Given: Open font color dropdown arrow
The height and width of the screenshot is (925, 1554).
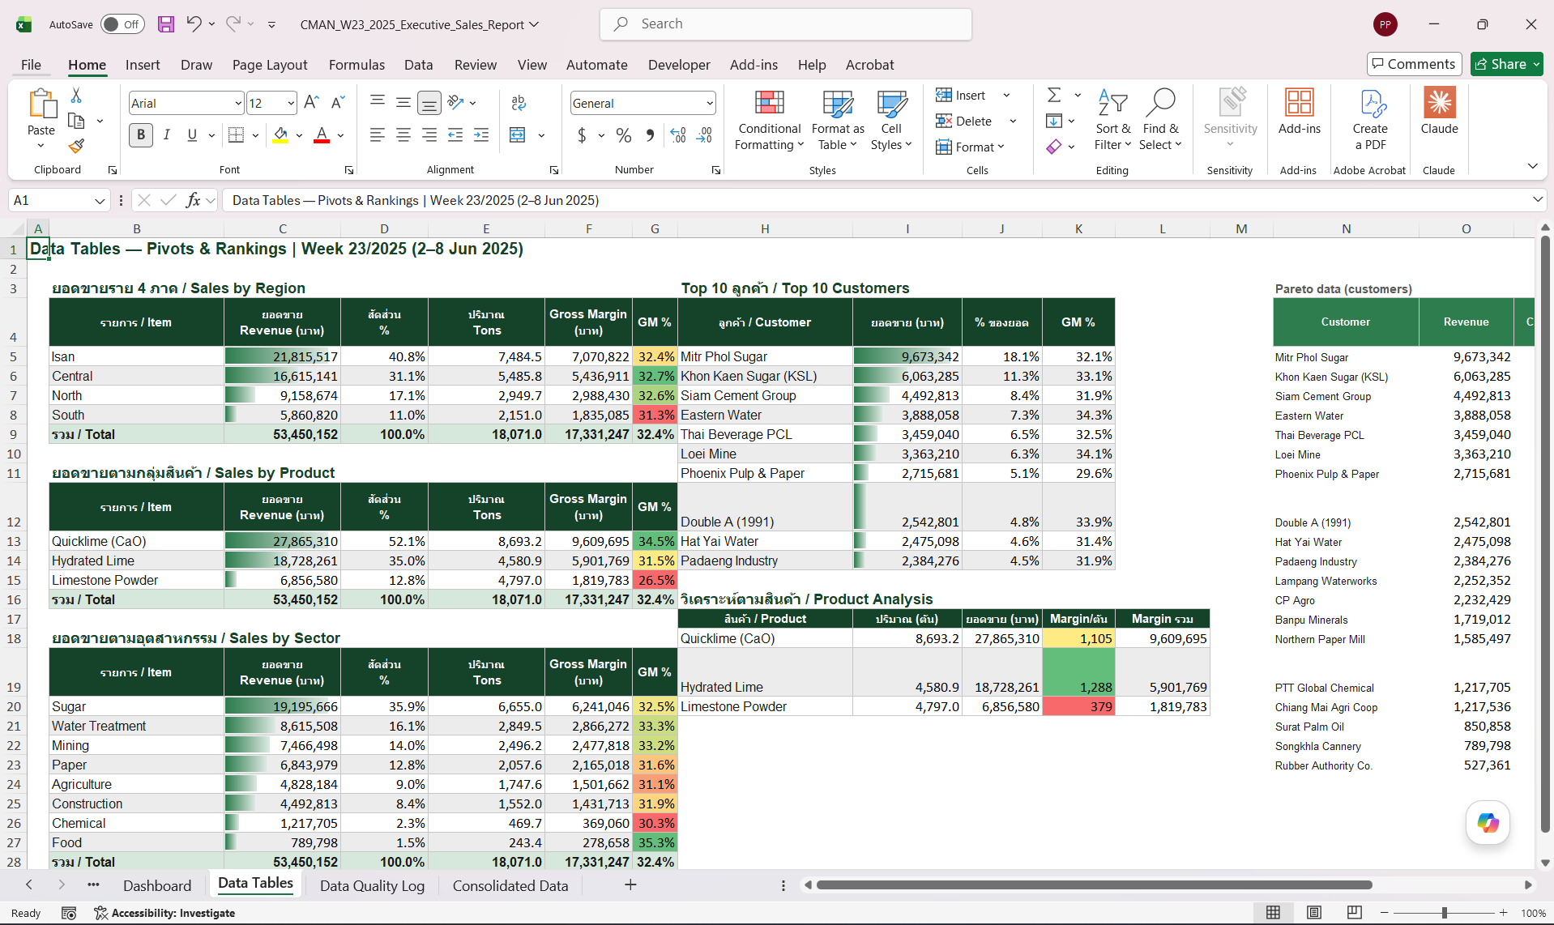Looking at the screenshot, I should pos(341,135).
